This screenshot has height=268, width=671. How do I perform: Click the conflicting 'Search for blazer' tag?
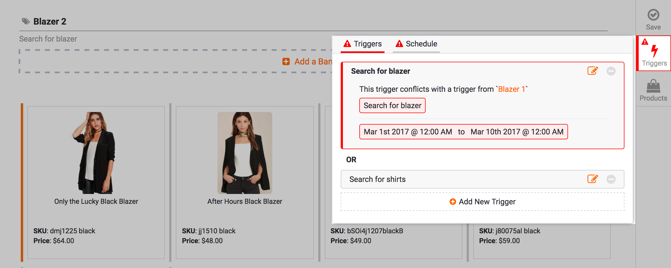[392, 105]
